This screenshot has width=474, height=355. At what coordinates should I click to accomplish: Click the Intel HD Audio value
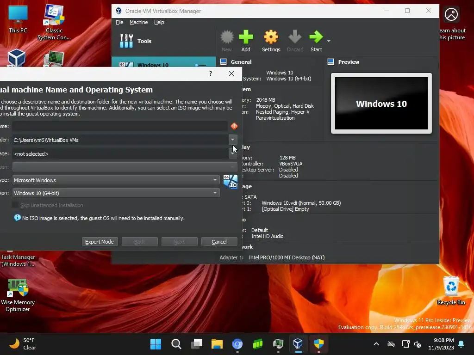[x=267, y=236]
